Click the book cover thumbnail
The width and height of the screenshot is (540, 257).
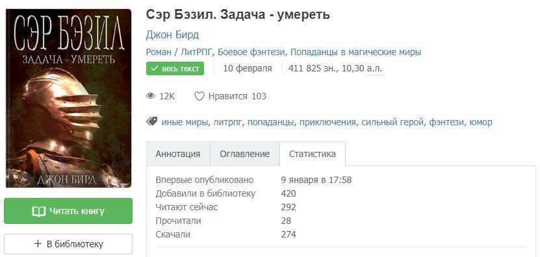[68, 99]
